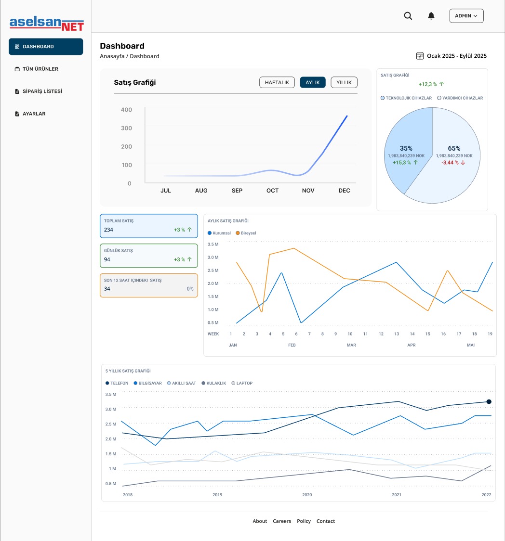Click the calendar icon beside date range
The image size is (505, 541).
click(x=420, y=56)
